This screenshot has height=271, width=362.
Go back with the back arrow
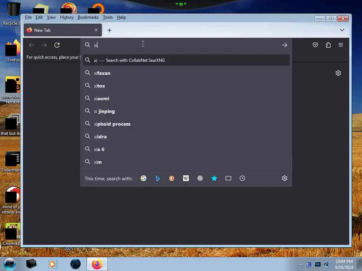pos(31,45)
